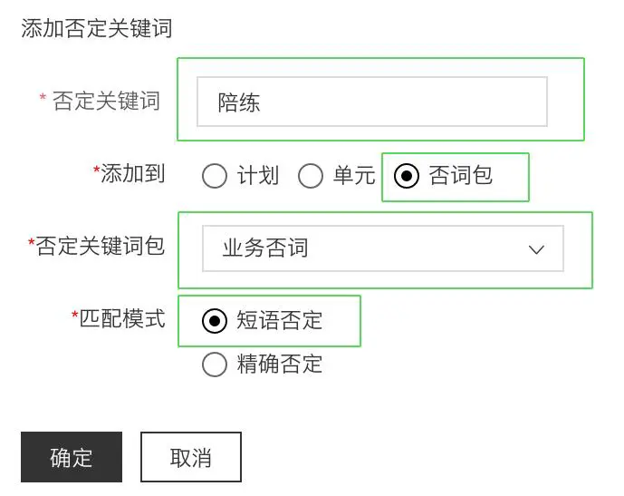Choose the 短语否定 match mode radio
Image resolution: width=624 pixels, height=496 pixels.
click(215, 321)
